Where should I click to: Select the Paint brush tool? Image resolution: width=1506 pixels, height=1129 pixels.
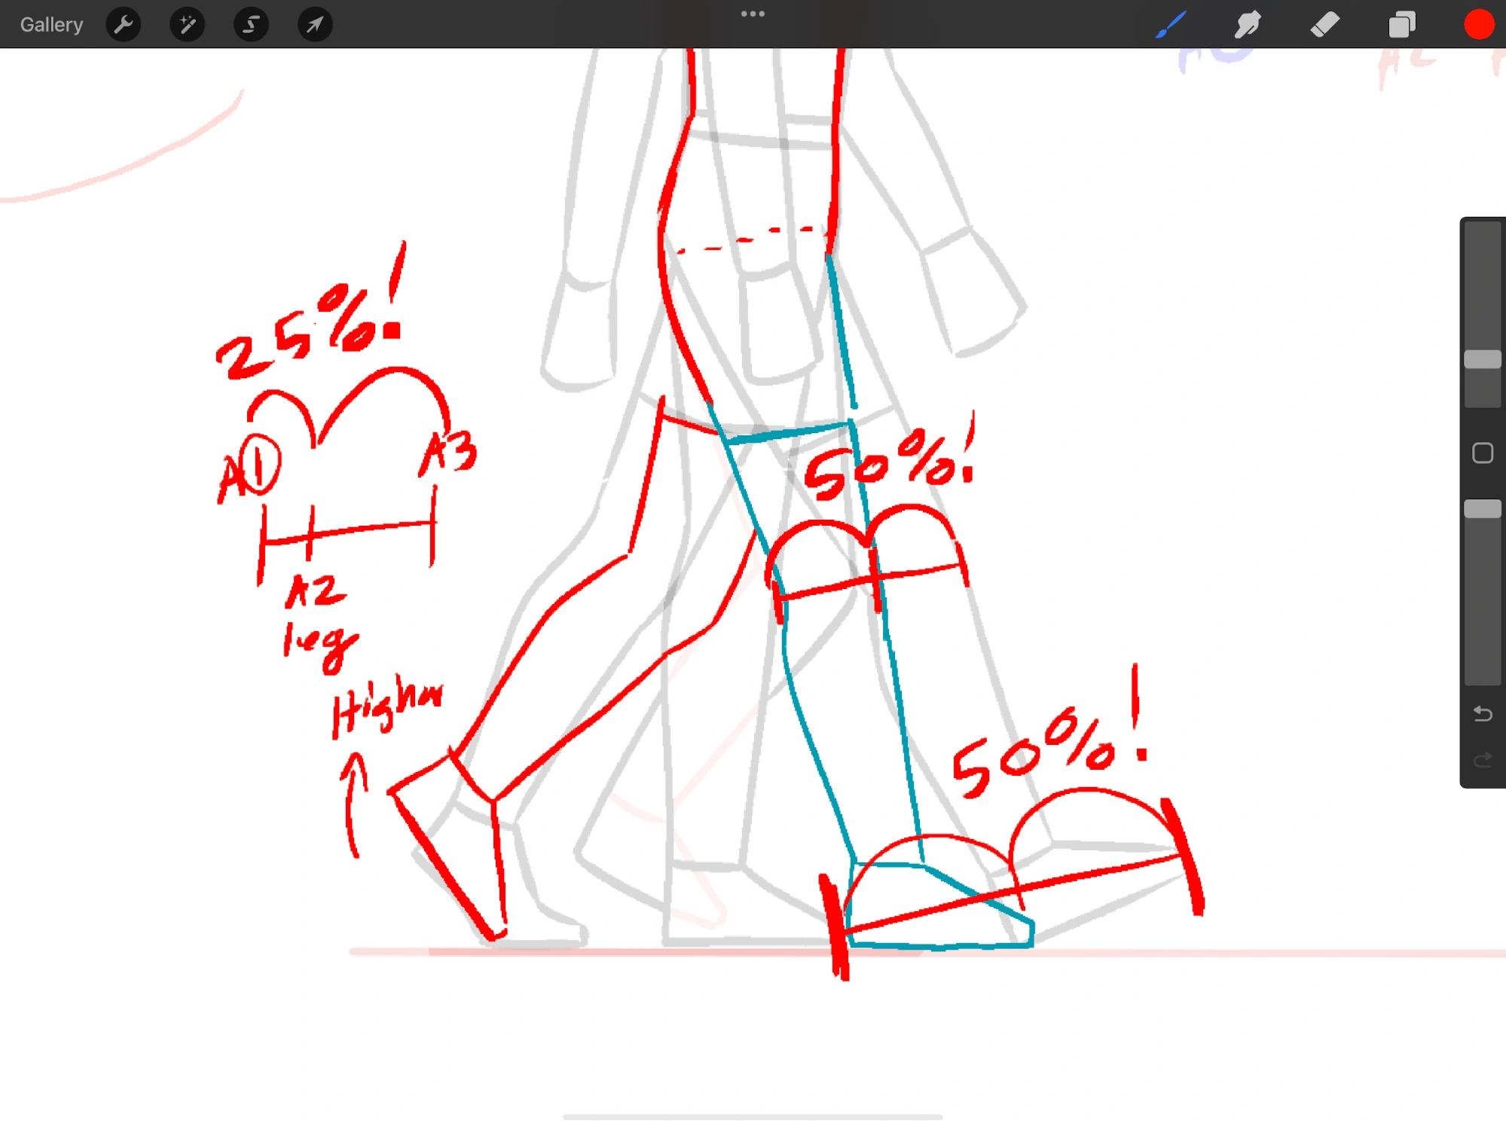click(1171, 25)
